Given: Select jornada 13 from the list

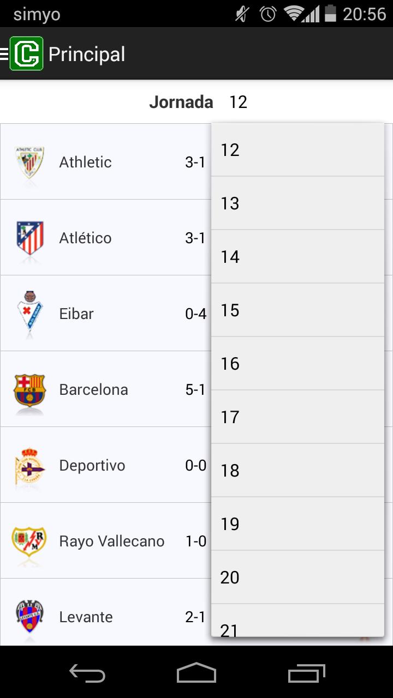Looking at the screenshot, I should pyautogui.click(x=297, y=203).
